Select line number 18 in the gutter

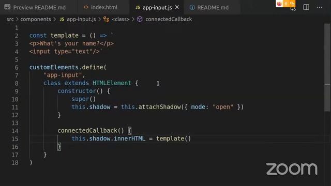tap(15, 163)
